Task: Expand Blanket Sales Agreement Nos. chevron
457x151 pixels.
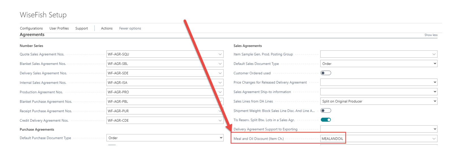Action: coord(220,64)
